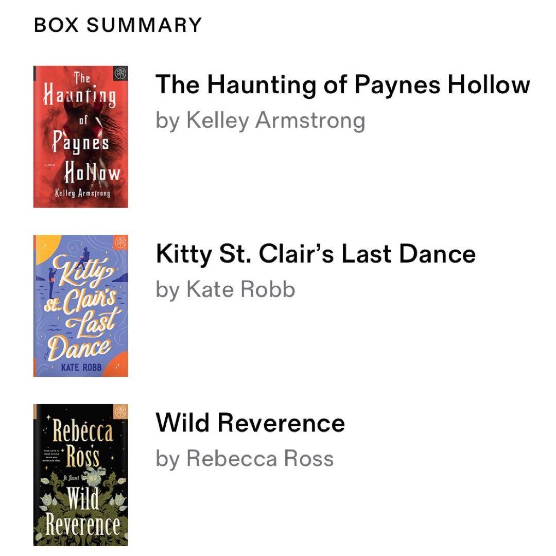Tap the author line by Kate Robb
This screenshot has width=556, height=556.
pos(225,289)
